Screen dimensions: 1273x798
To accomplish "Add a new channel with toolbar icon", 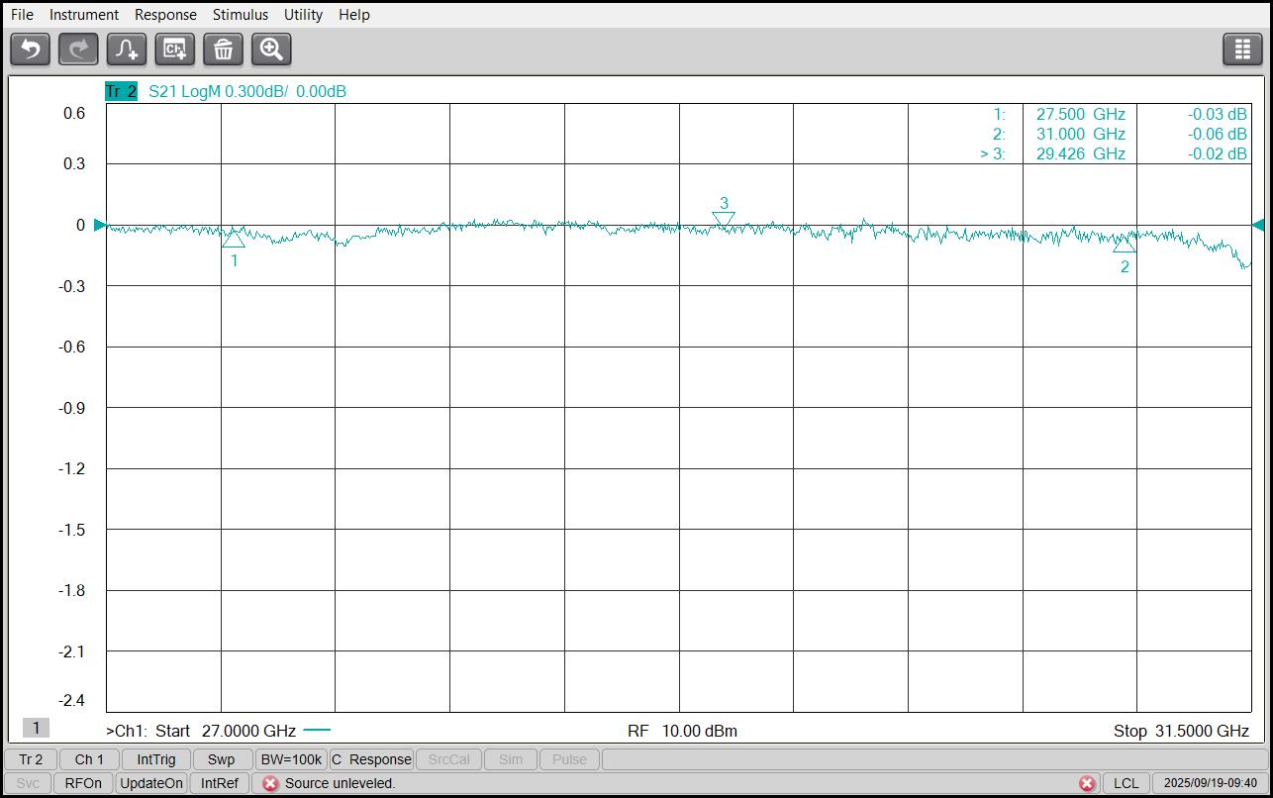I will 175,49.
